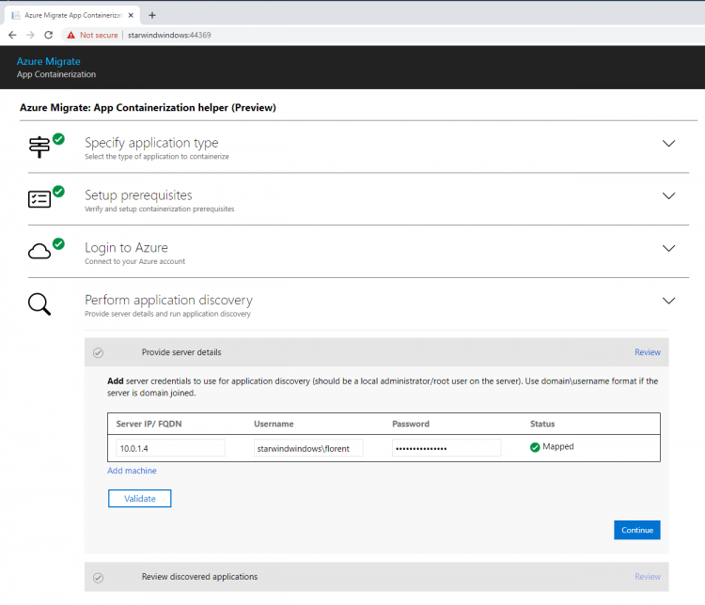705x605 pixels.
Task: Open the Specify application type heading
Action: 151,143
